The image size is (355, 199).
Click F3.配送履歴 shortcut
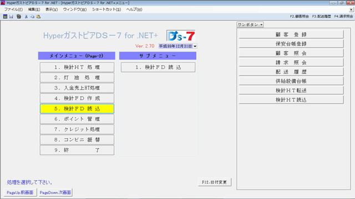321,17
